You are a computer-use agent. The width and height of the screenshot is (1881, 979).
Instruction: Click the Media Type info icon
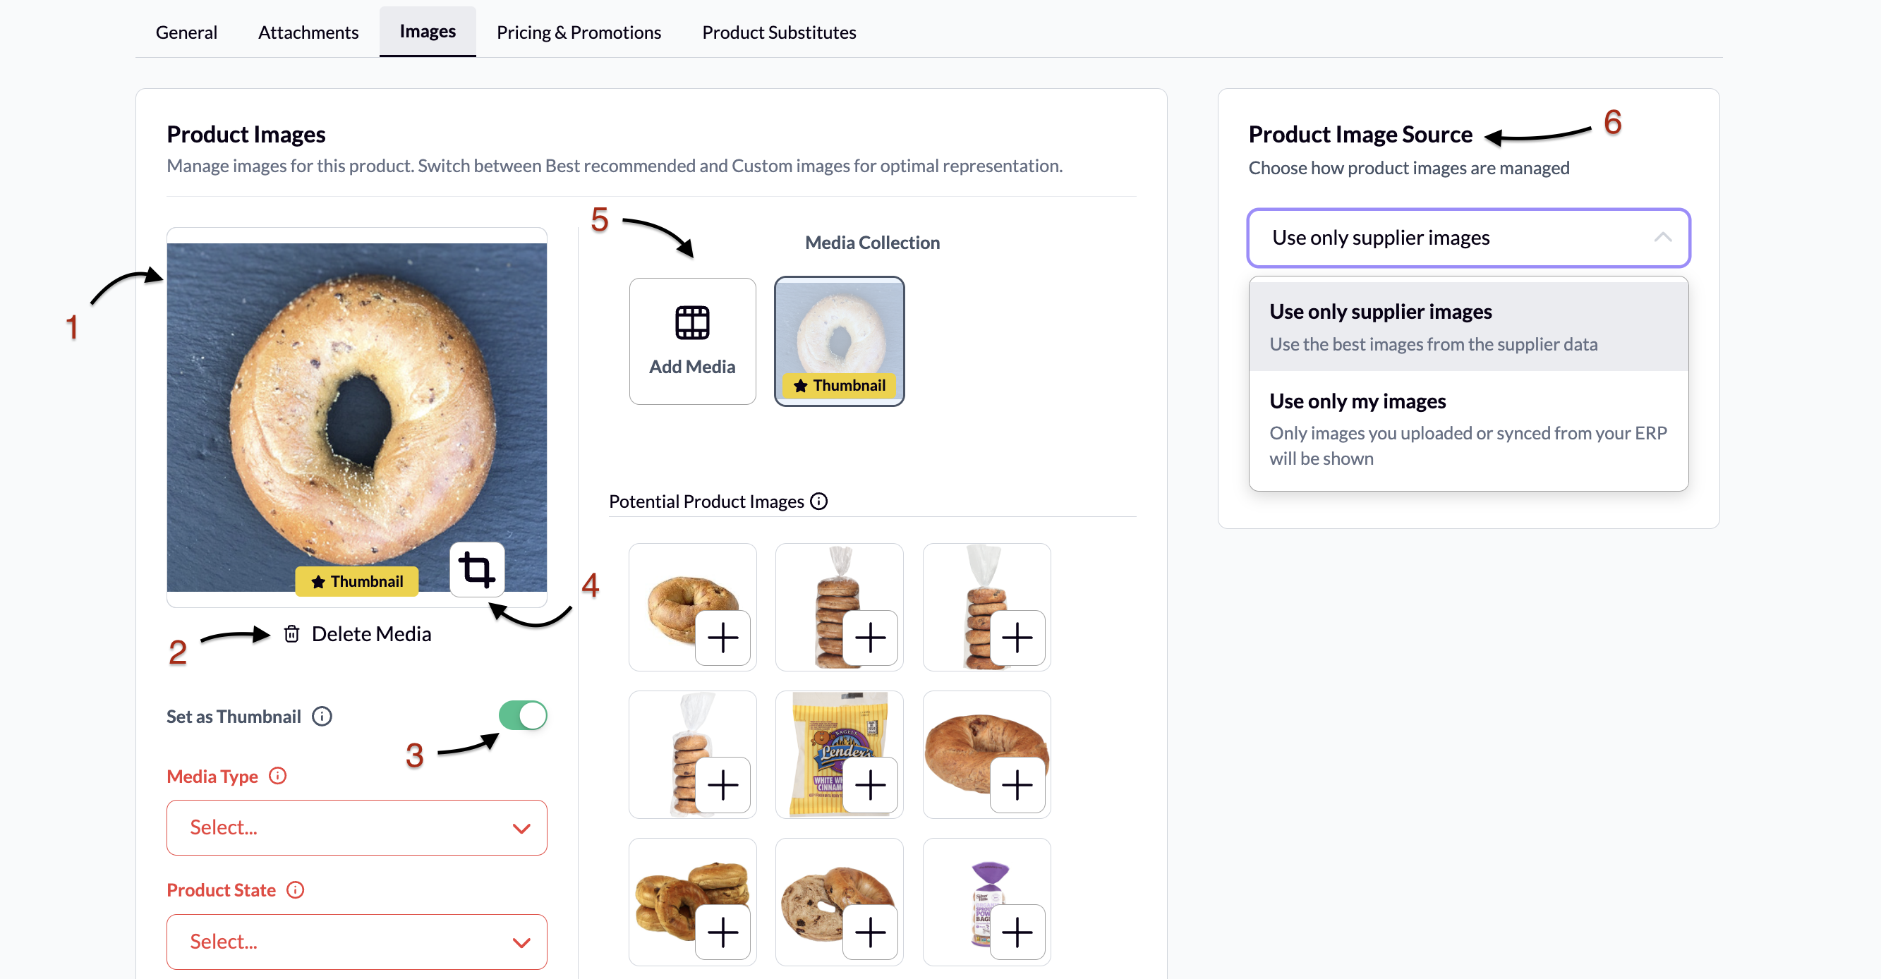277,776
